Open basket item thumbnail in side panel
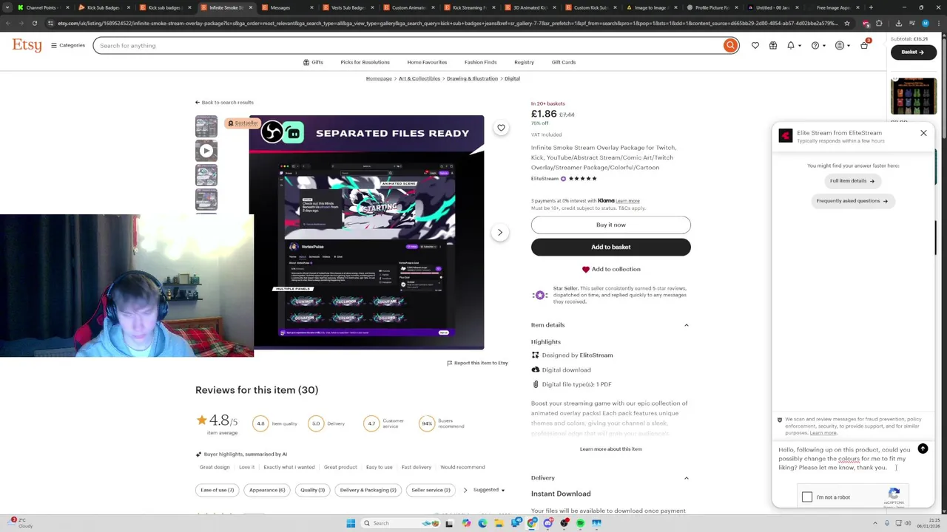The width and height of the screenshot is (947, 532). coord(914,97)
